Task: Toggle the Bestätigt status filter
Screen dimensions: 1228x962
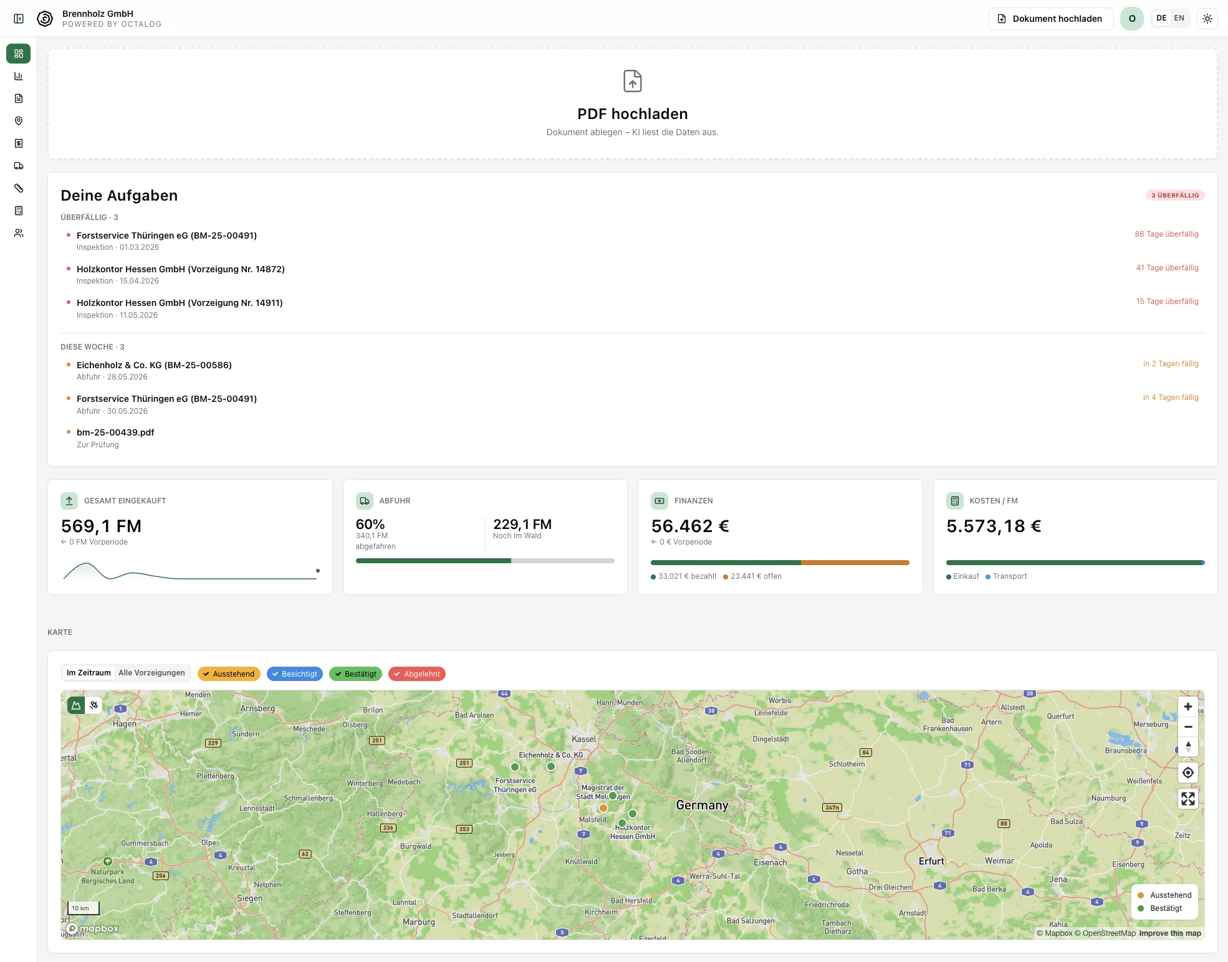Action: [x=355, y=674]
